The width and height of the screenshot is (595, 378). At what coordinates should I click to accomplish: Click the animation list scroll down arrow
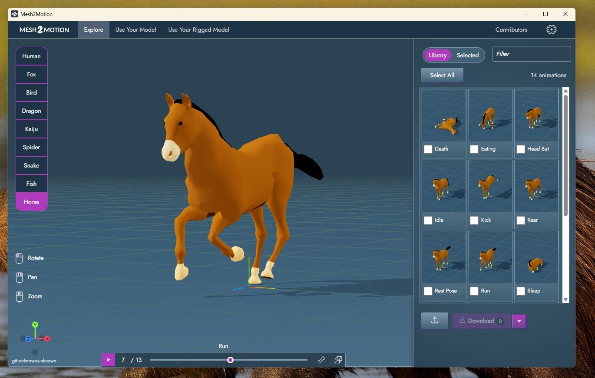[565, 299]
